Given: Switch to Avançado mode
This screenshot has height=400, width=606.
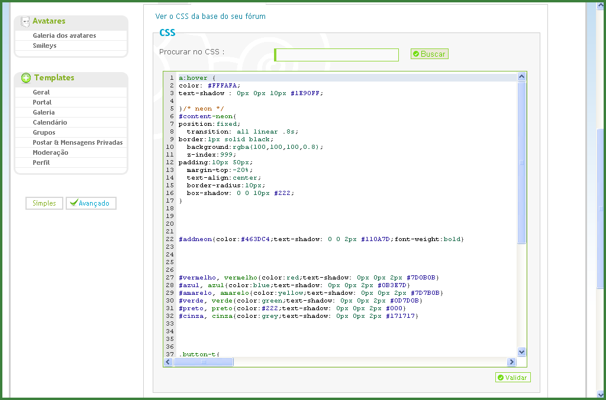Looking at the screenshot, I should 91,203.
